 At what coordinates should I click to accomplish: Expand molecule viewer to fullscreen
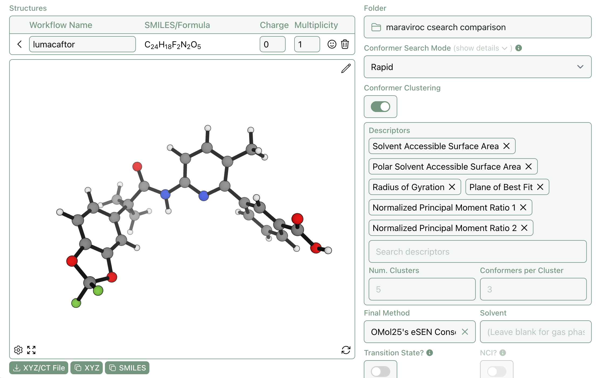pos(31,350)
